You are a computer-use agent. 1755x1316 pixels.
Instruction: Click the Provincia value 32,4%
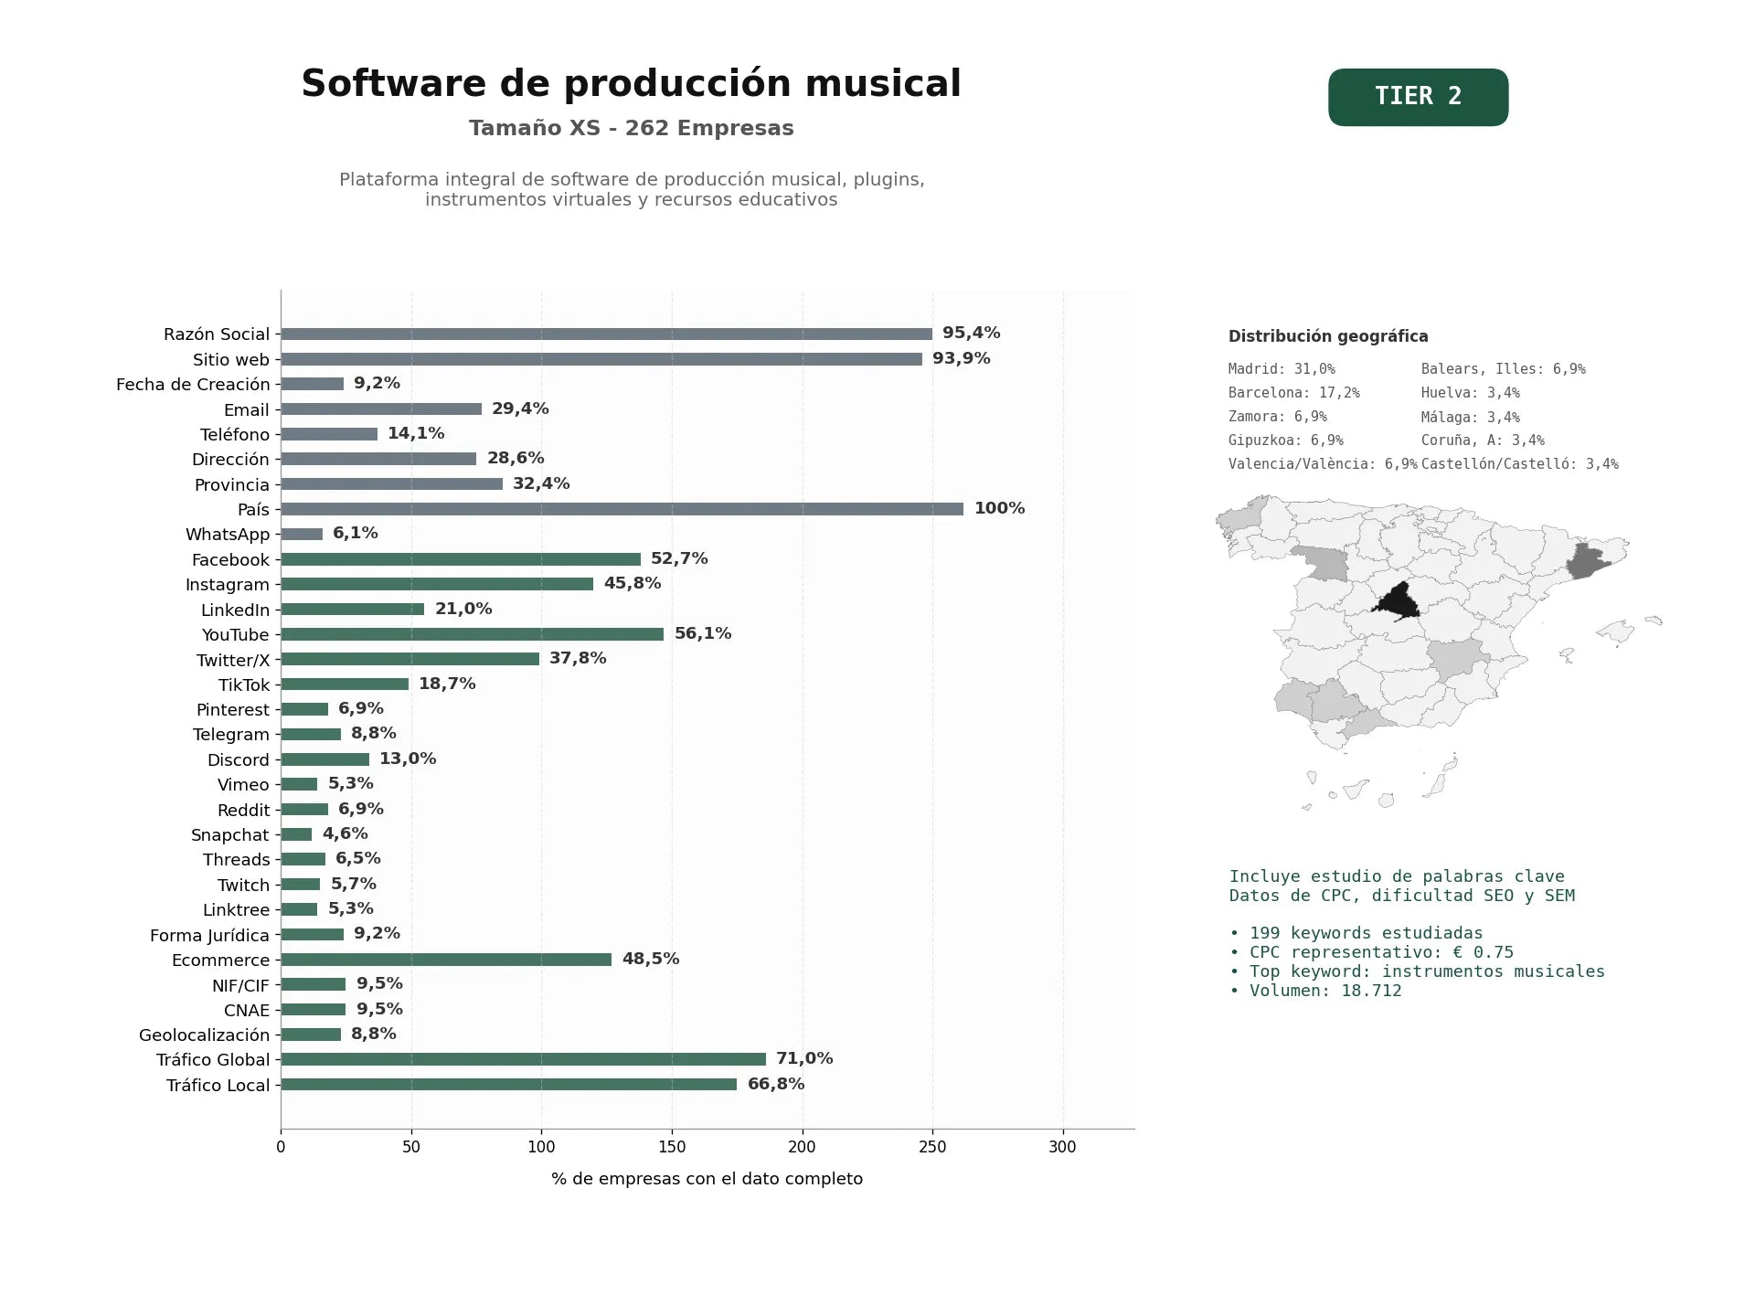point(541,483)
